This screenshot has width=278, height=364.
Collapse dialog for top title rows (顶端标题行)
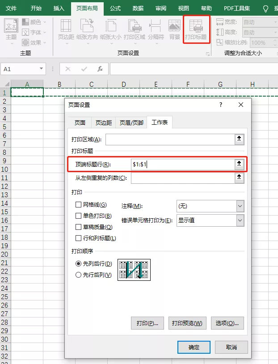click(239, 164)
